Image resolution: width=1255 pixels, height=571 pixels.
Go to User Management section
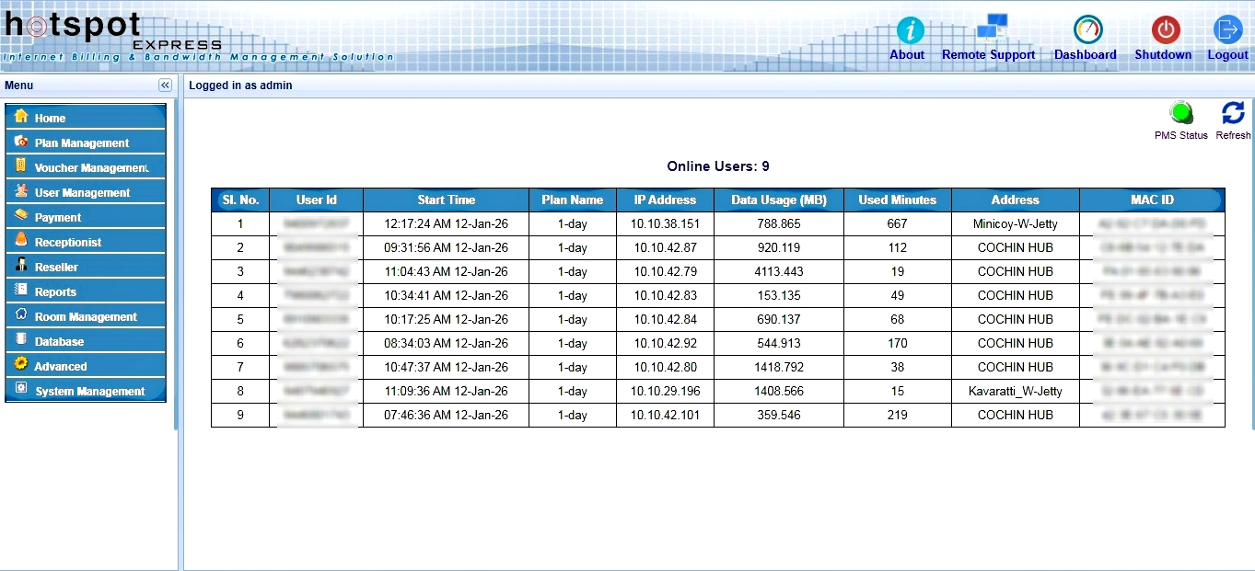[x=82, y=192]
